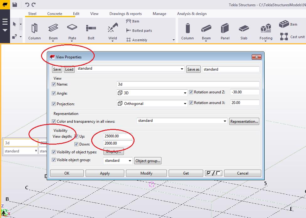Toggle Rotation around Z checkbox
Screen dimensions: 306x218
pyautogui.click(x=191, y=92)
